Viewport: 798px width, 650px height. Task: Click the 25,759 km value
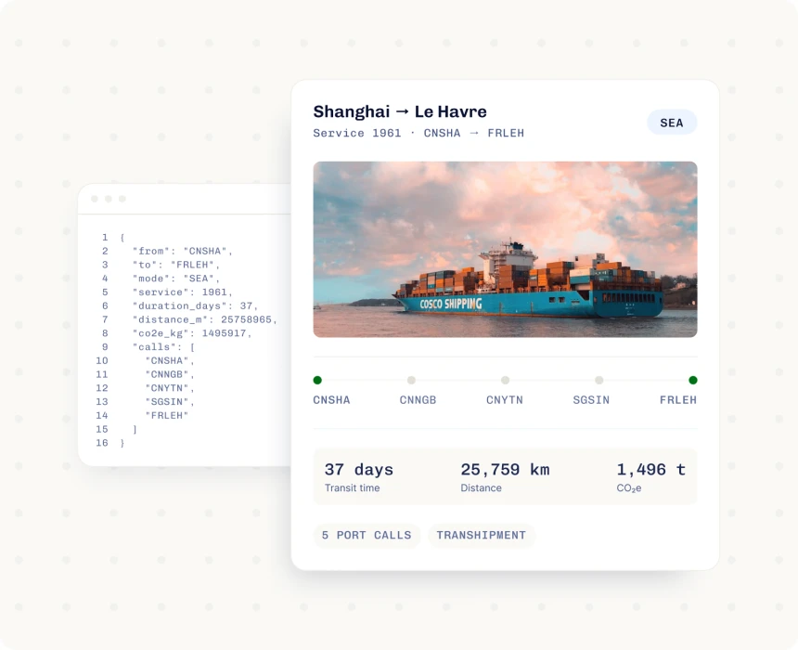pos(505,469)
